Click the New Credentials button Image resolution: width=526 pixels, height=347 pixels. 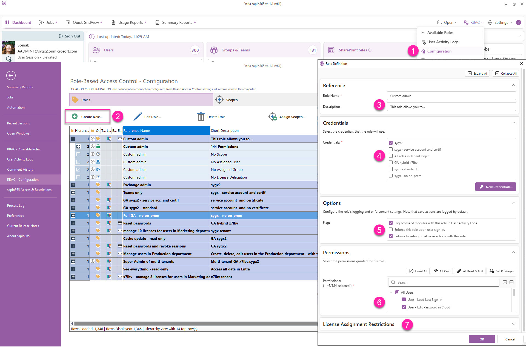point(496,187)
